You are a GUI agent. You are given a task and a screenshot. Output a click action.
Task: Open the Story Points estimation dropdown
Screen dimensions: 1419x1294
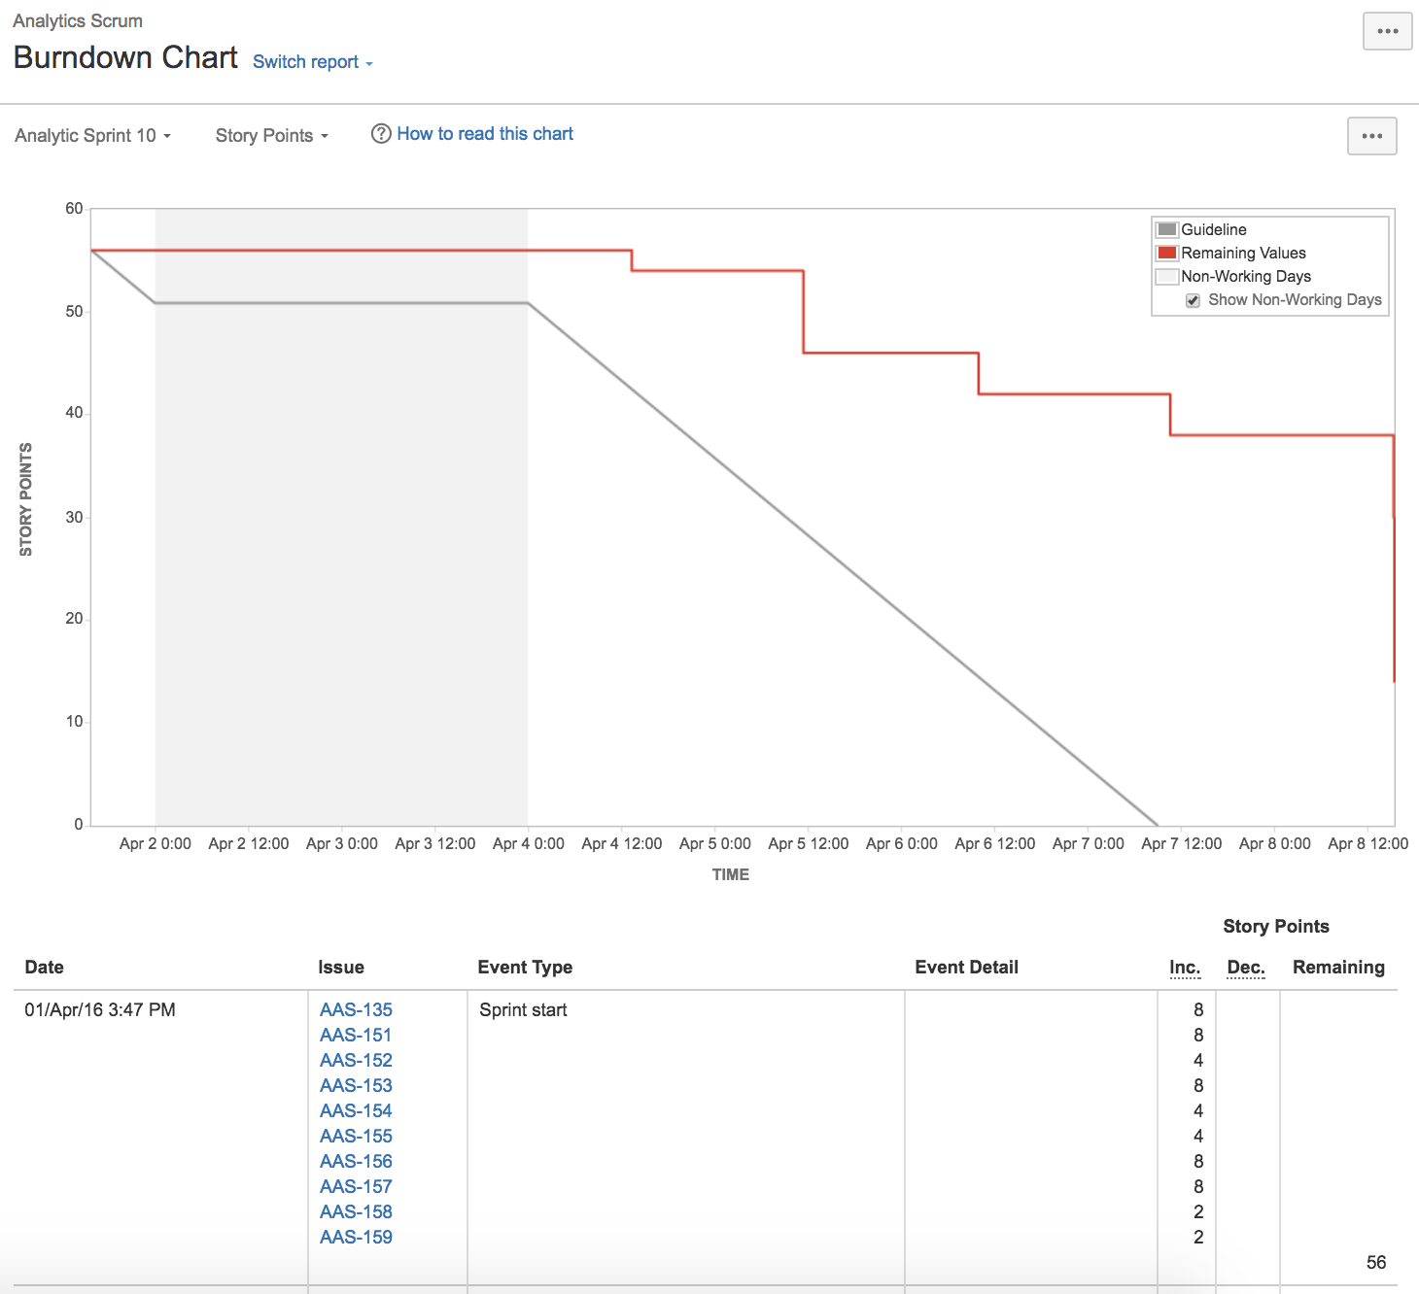tap(271, 136)
